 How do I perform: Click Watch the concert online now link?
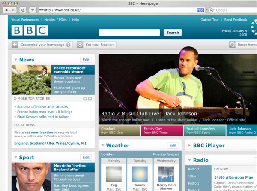click(x=126, y=120)
